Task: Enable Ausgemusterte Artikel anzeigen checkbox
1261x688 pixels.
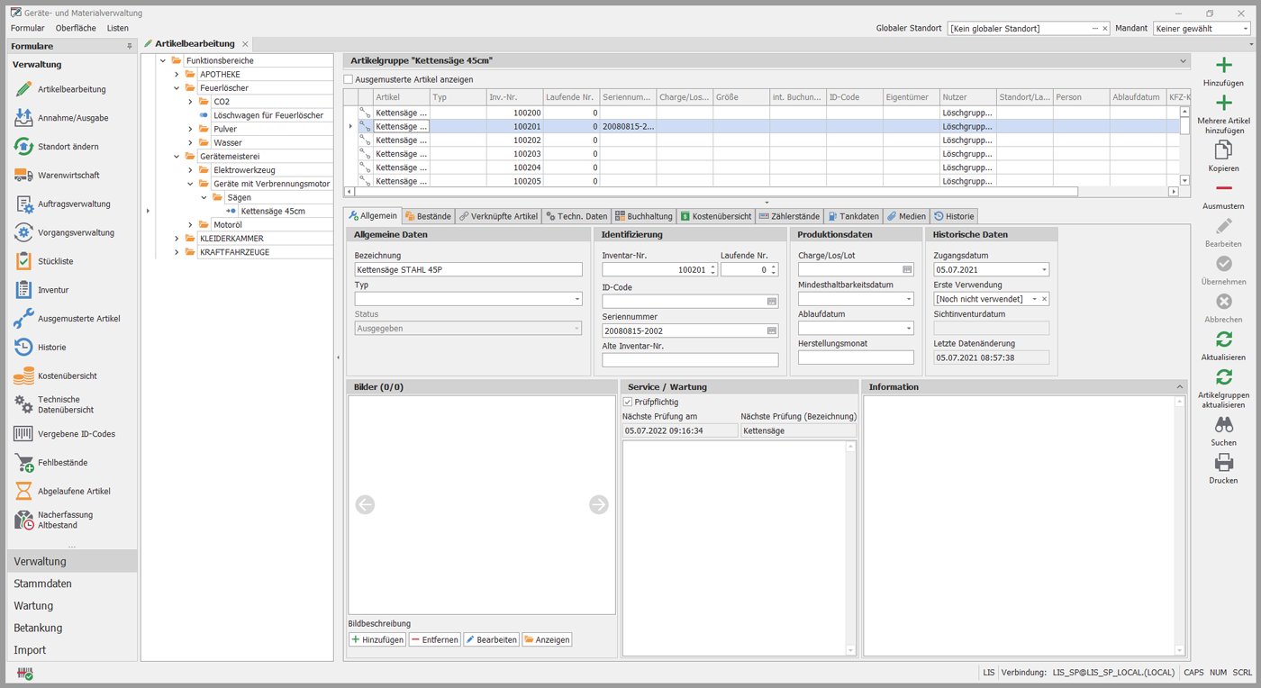Action: click(349, 79)
